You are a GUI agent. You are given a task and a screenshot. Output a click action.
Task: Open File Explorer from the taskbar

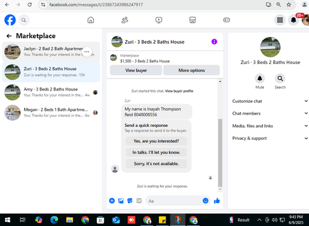(x=70, y=220)
